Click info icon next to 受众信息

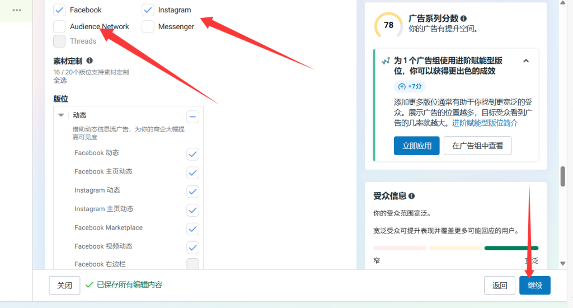coord(412,196)
